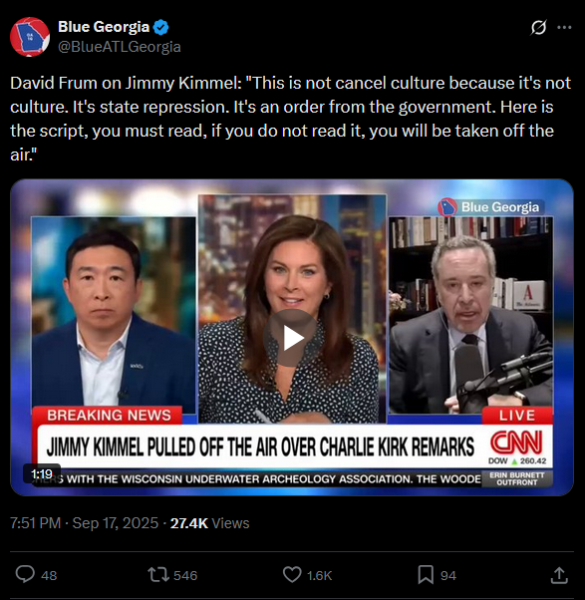This screenshot has height=600, width=585.
Task: Bookmark the post with the bookmark icon
Action: point(426,575)
